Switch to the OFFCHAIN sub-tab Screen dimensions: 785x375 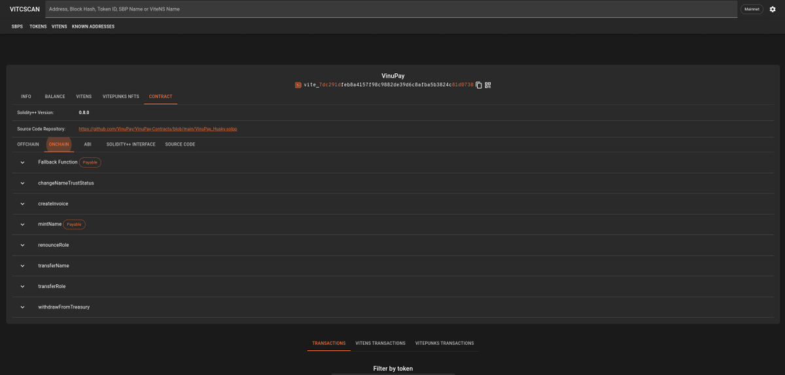pos(28,144)
